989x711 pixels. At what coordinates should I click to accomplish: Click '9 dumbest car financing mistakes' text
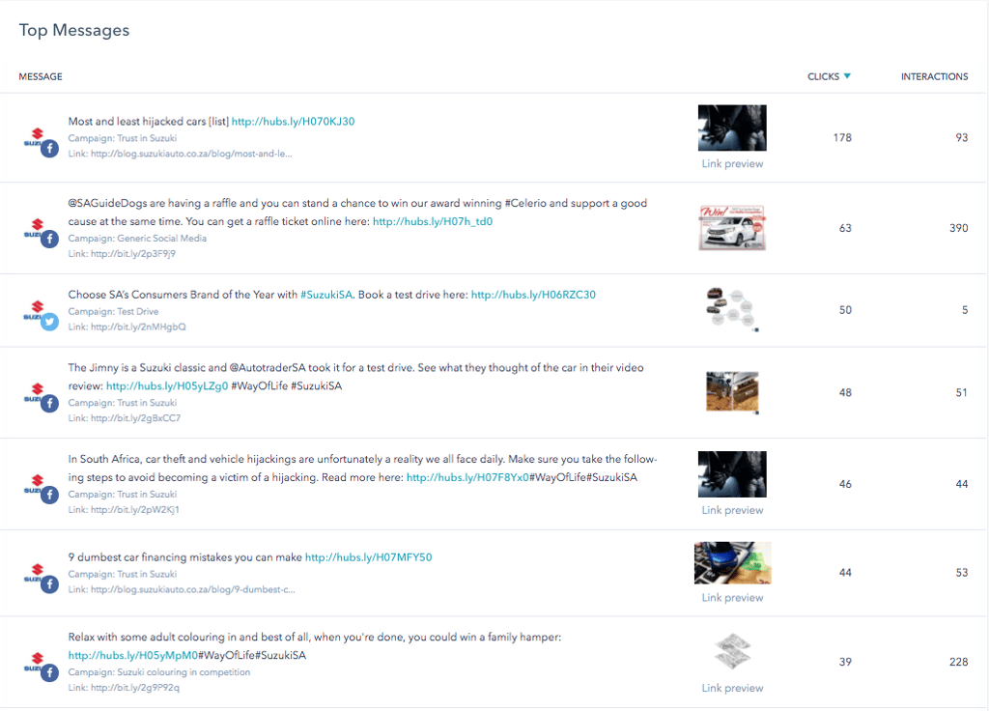pyautogui.click(x=185, y=557)
